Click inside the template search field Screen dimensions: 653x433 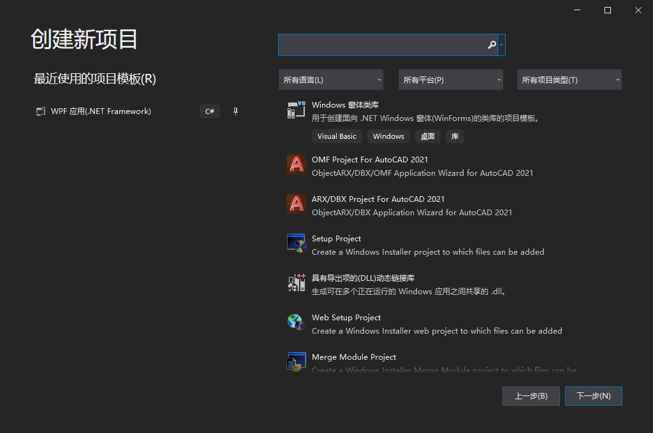383,45
